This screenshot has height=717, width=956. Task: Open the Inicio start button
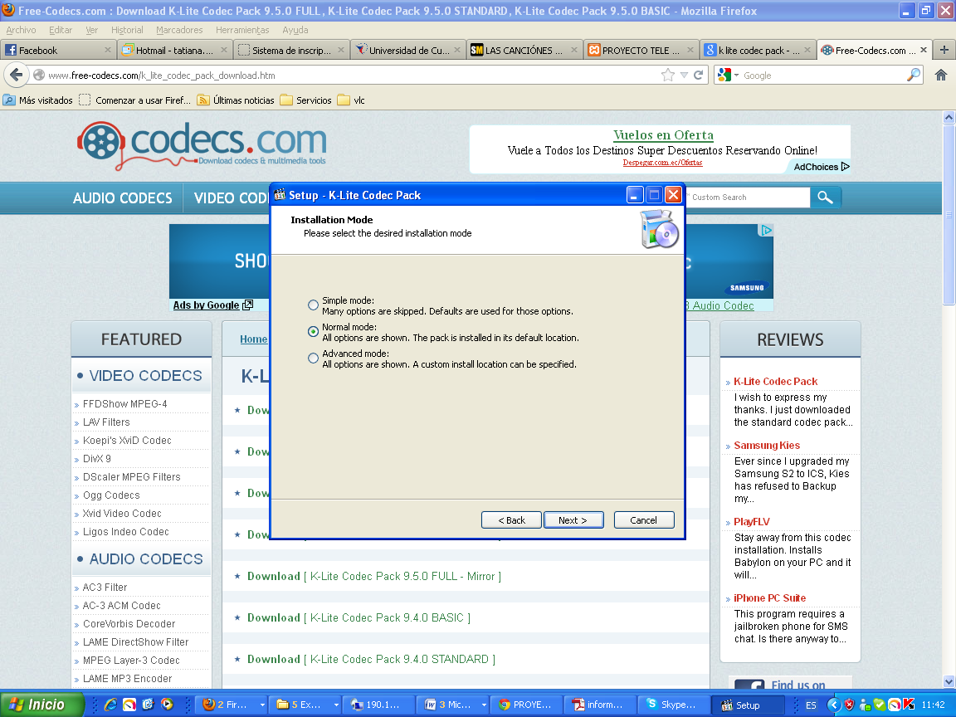(41, 705)
